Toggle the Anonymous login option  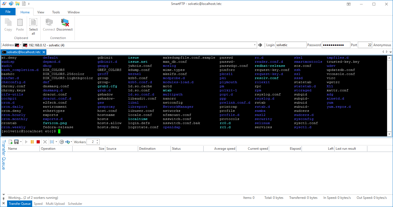[382, 45]
